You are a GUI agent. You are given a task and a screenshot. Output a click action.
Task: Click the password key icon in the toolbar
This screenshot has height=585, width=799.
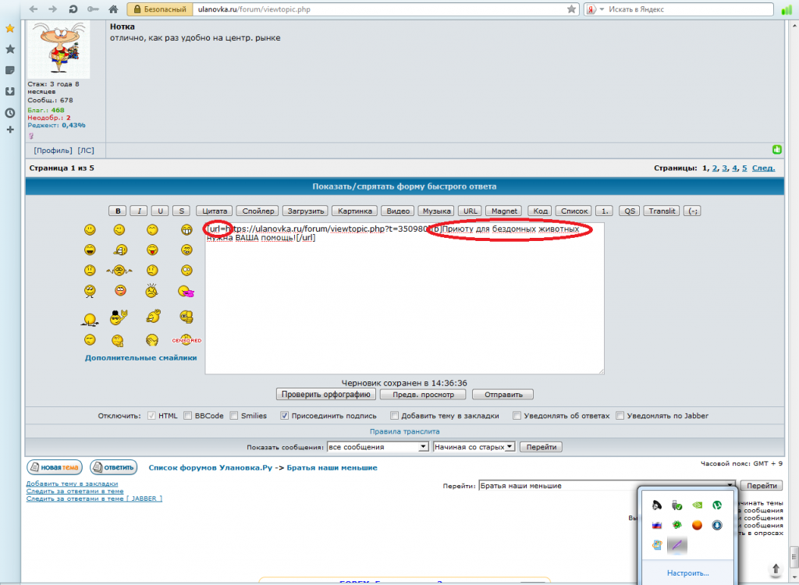pos(93,9)
